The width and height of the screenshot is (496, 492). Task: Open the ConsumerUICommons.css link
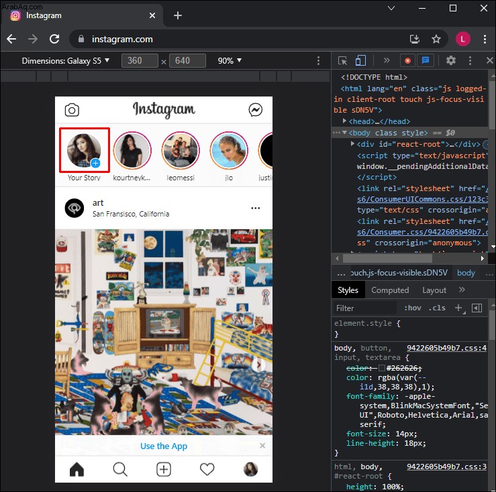click(422, 199)
